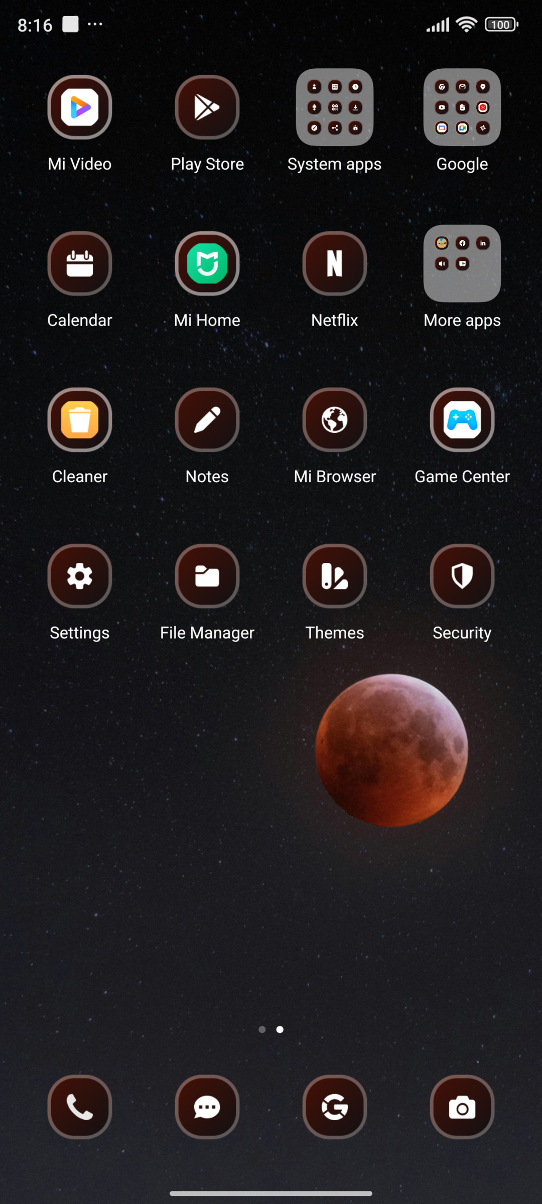Open the Mi Video app
The image size is (542, 1204).
pyautogui.click(x=80, y=107)
